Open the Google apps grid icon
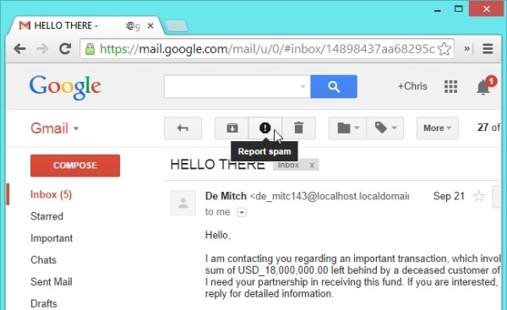Image resolution: width=507 pixels, height=310 pixels. 450,86
